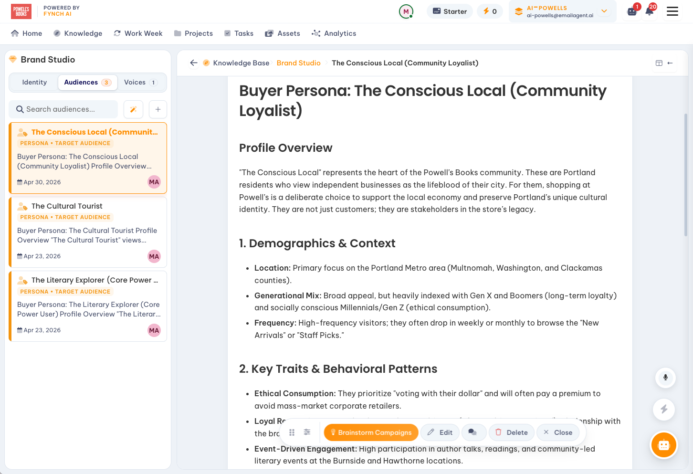This screenshot has width=693, height=474.
Task: Click MA avatar on Conscious Local card
Action: click(x=154, y=182)
